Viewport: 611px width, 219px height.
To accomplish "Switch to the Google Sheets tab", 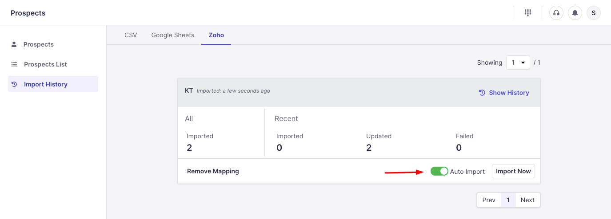I will point(173,35).
